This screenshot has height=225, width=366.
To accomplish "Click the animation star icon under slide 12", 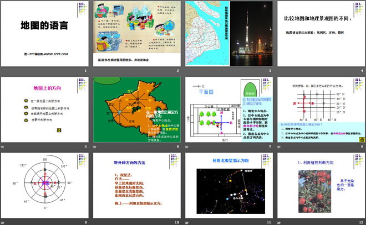I will pos(278,222).
